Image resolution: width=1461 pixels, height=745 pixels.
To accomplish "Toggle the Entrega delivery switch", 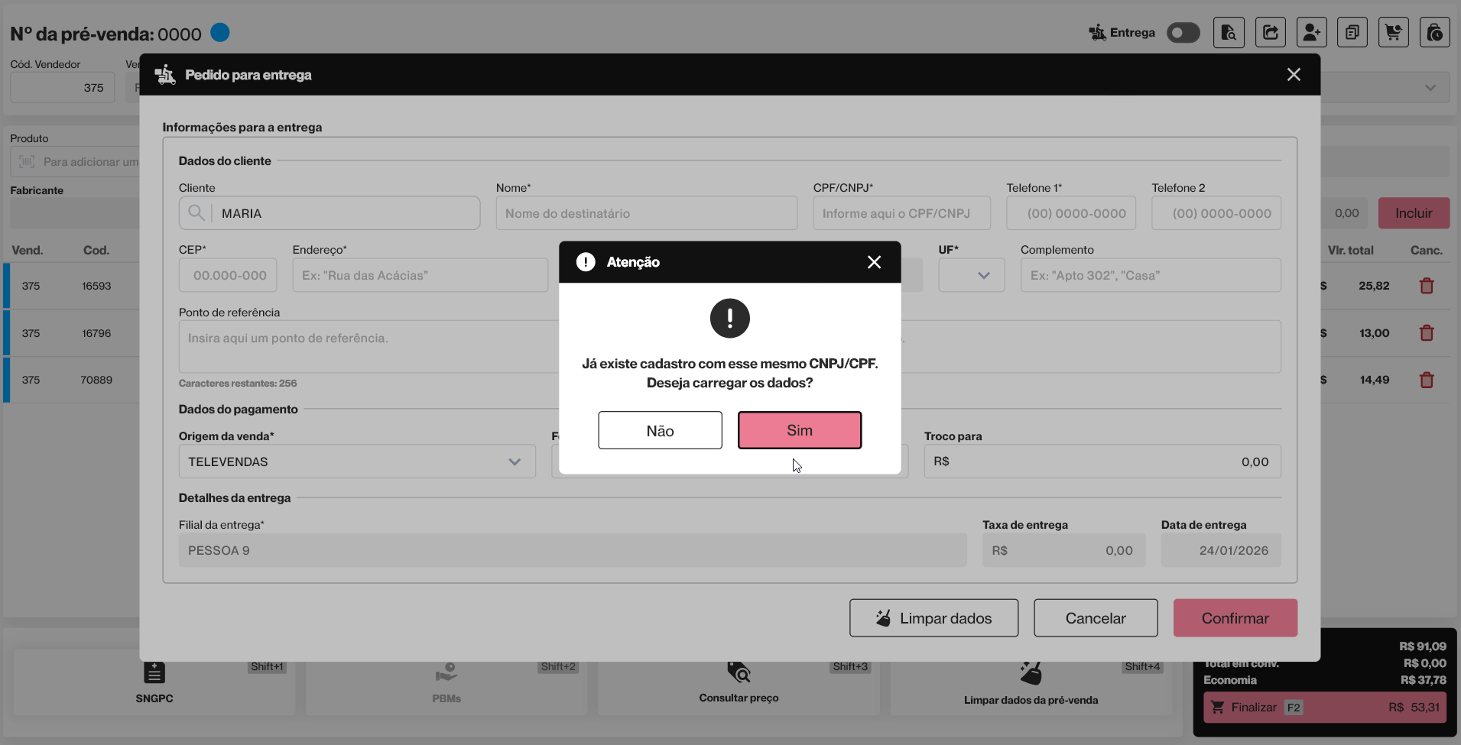I will click(x=1183, y=33).
